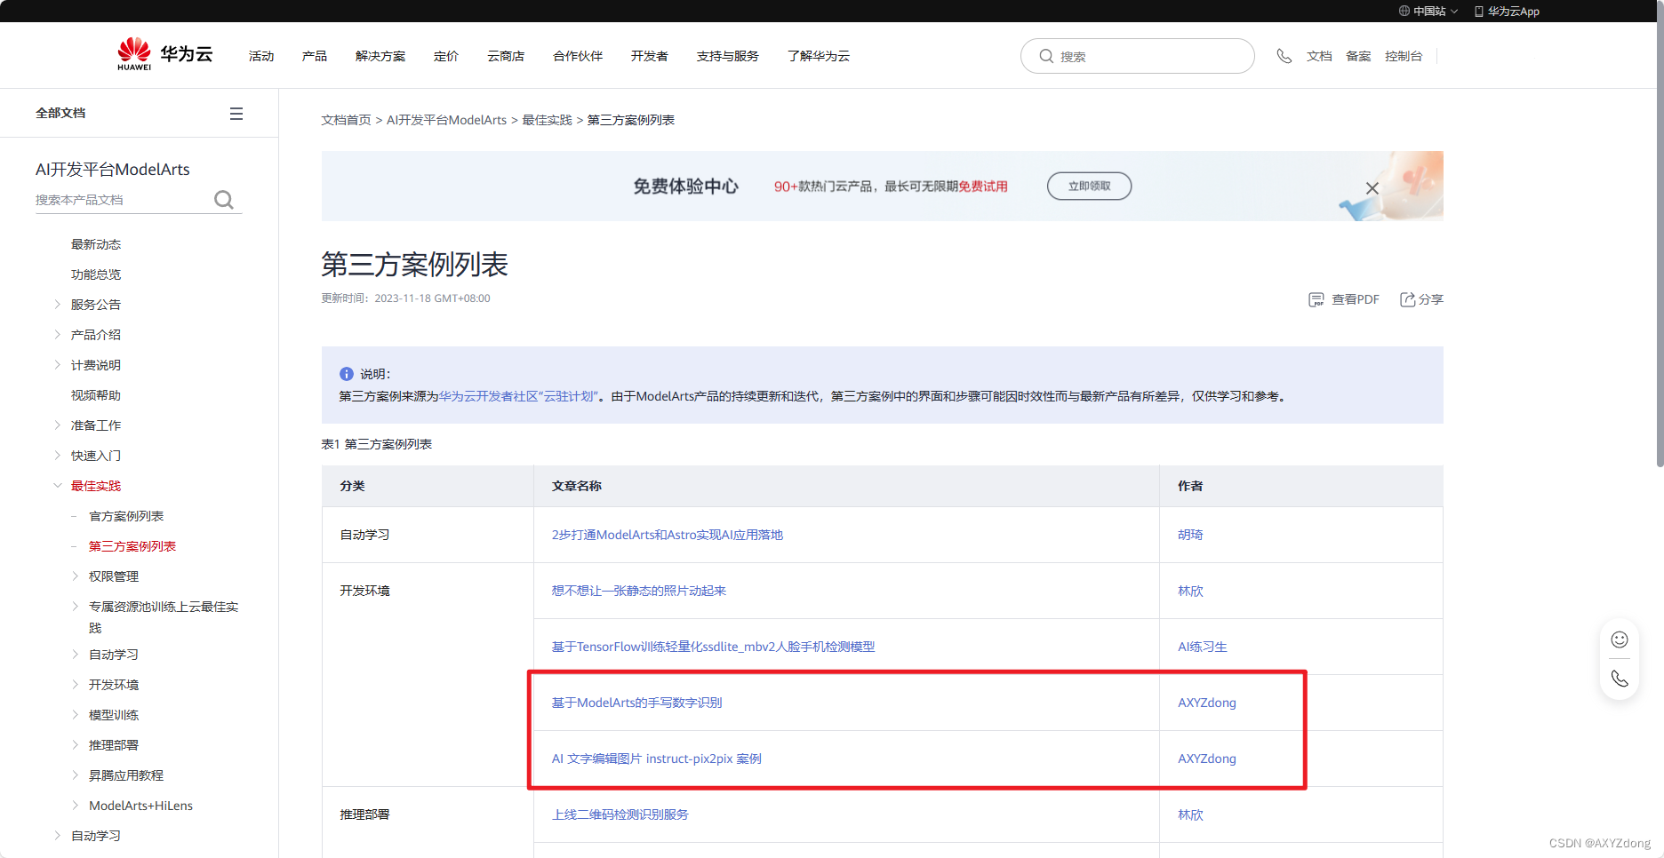Open 基于ModelArts的手写数字识别 article
This screenshot has width=1664, height=858.
click(x=636, y=703)
